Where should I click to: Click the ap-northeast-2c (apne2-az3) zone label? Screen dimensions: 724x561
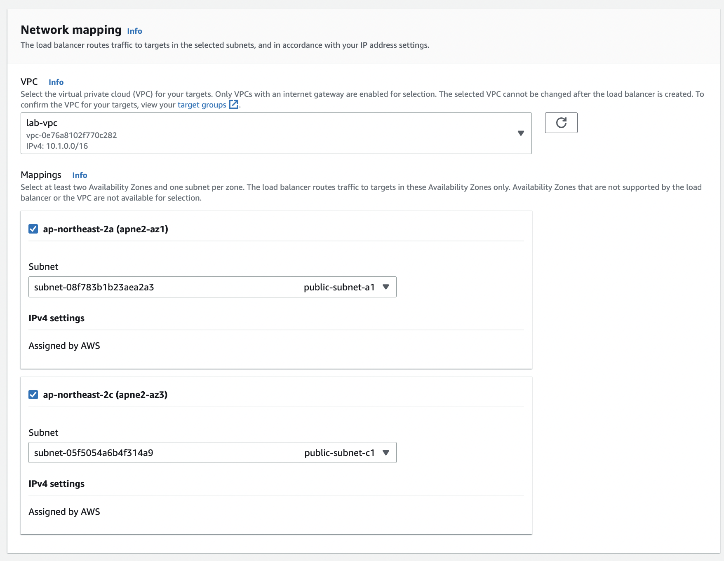click(105, 395)
